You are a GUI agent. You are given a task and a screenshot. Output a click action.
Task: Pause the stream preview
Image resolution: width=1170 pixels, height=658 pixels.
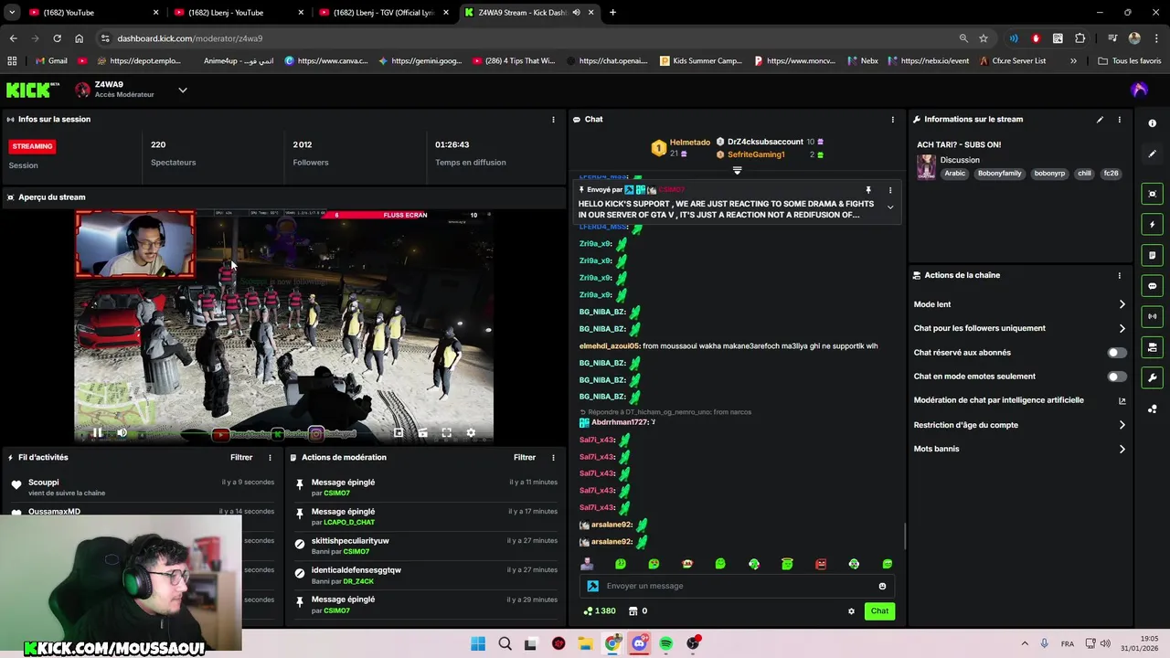tap(97, 433)
